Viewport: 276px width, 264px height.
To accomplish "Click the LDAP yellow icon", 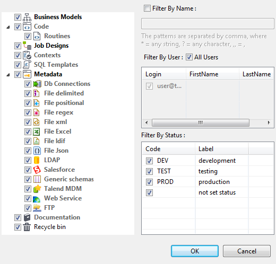I will click(37, 160).
